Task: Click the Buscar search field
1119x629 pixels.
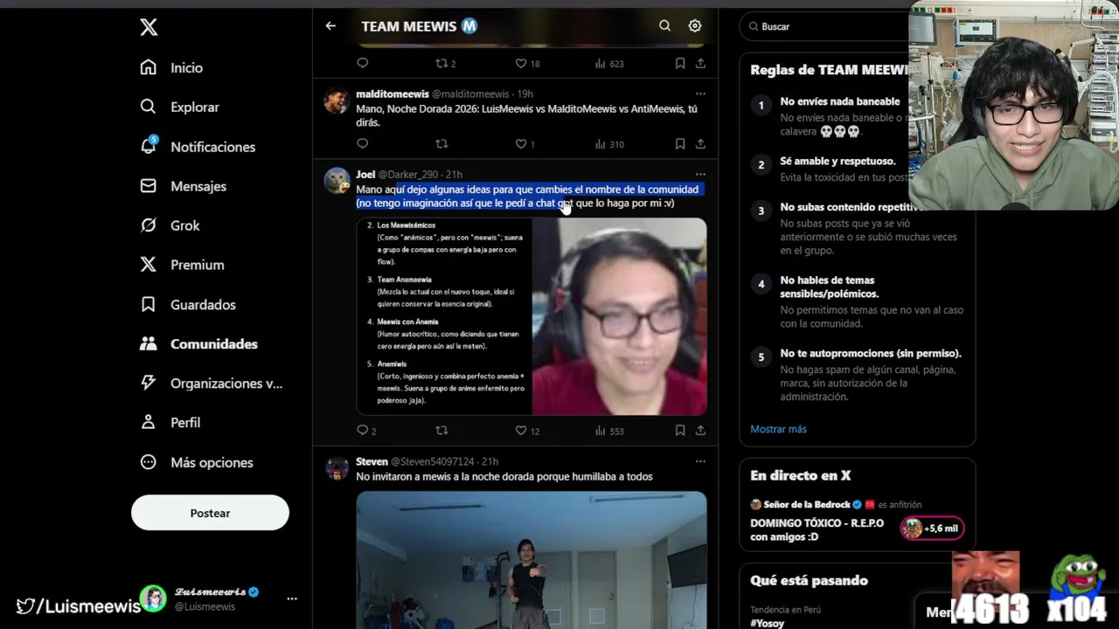Action: click(826, 26)
